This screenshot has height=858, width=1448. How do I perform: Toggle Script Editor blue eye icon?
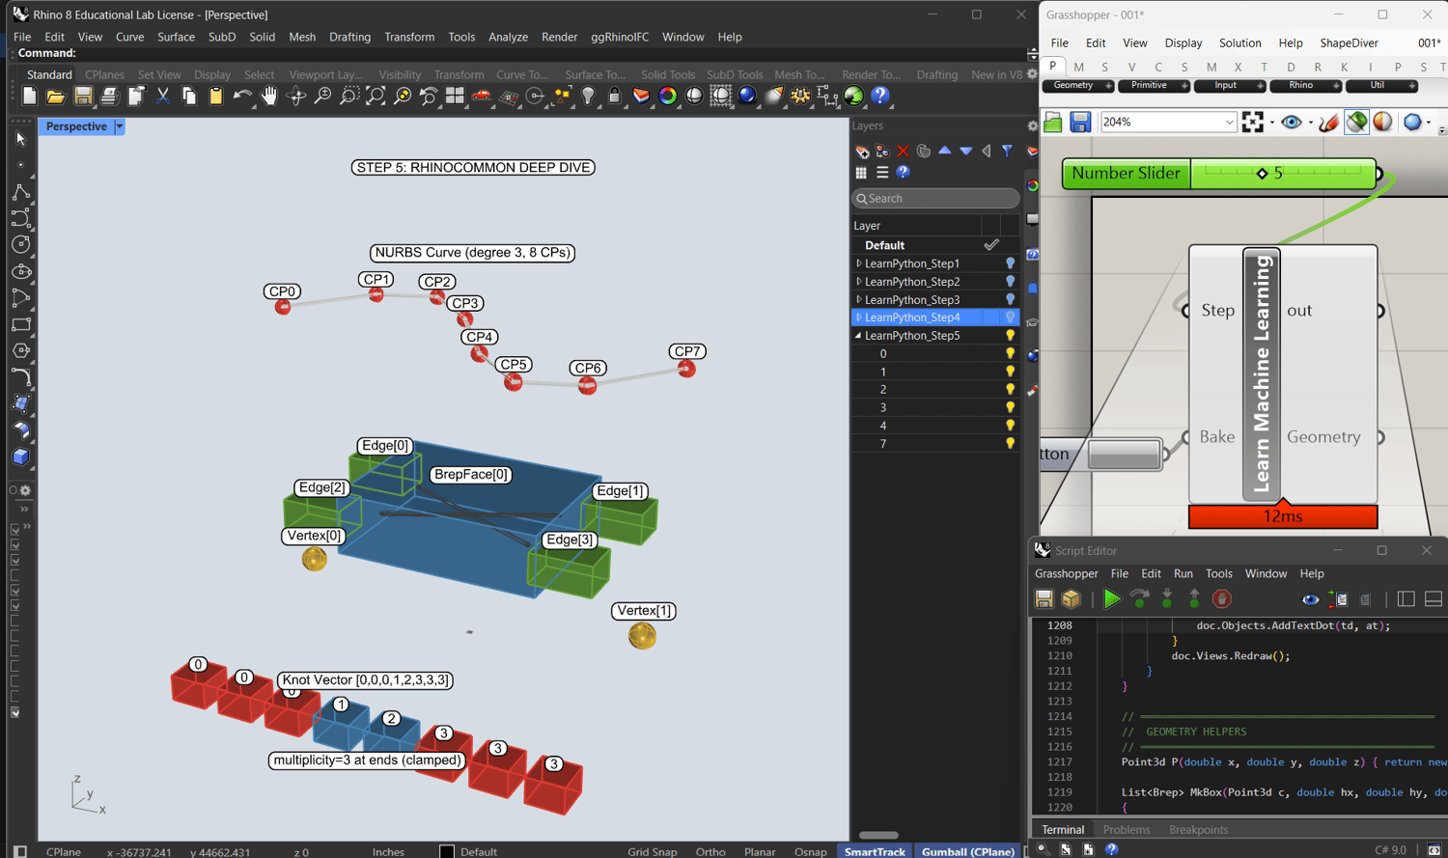coord(1310,599)
